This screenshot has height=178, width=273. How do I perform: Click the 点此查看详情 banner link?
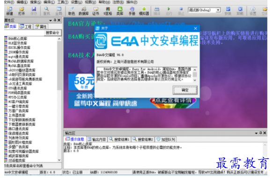click(173, 101)
